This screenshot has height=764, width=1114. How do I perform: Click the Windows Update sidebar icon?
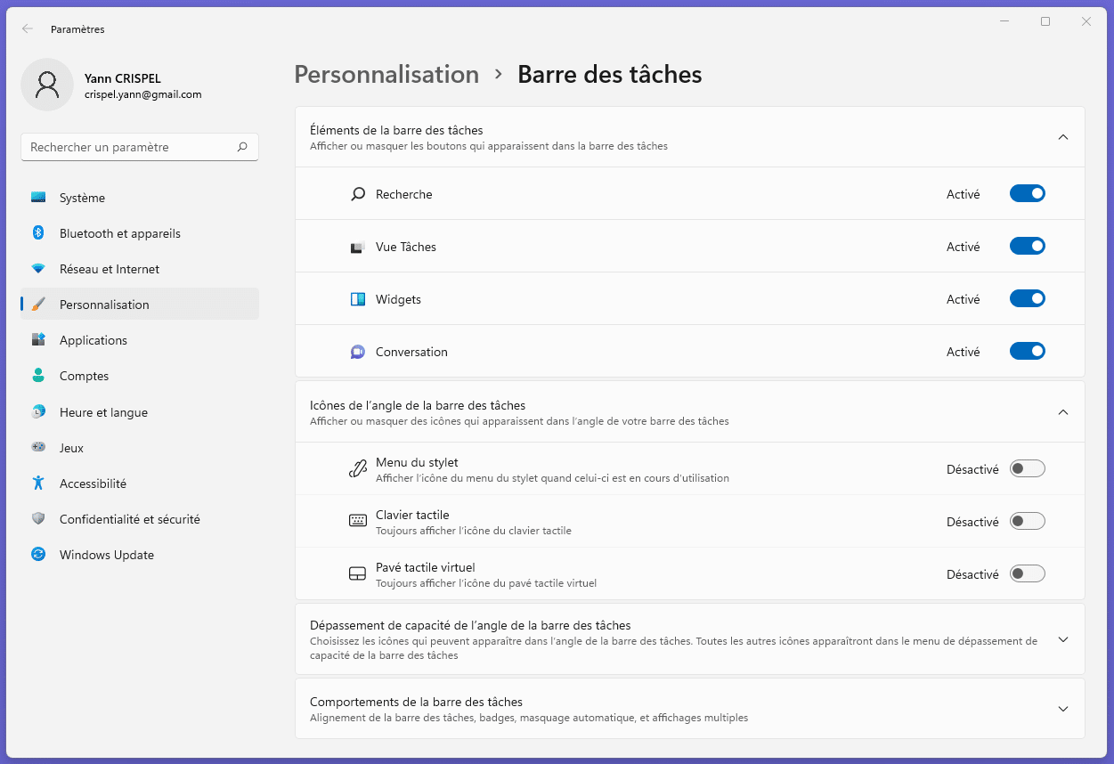tap(38, 555)
